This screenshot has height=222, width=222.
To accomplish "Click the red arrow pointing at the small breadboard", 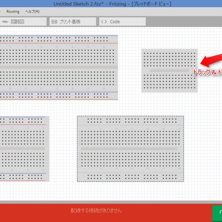I will tap(211, 59).
